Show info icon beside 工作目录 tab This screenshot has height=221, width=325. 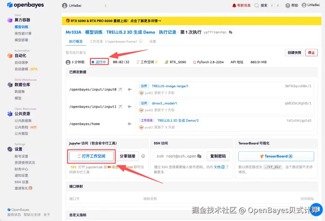(x=141, y=41)
